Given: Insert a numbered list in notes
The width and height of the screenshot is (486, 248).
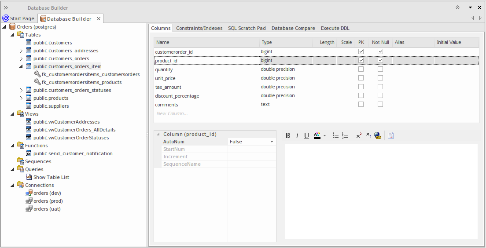Looking at the screenshot, I should pos(345,135).
